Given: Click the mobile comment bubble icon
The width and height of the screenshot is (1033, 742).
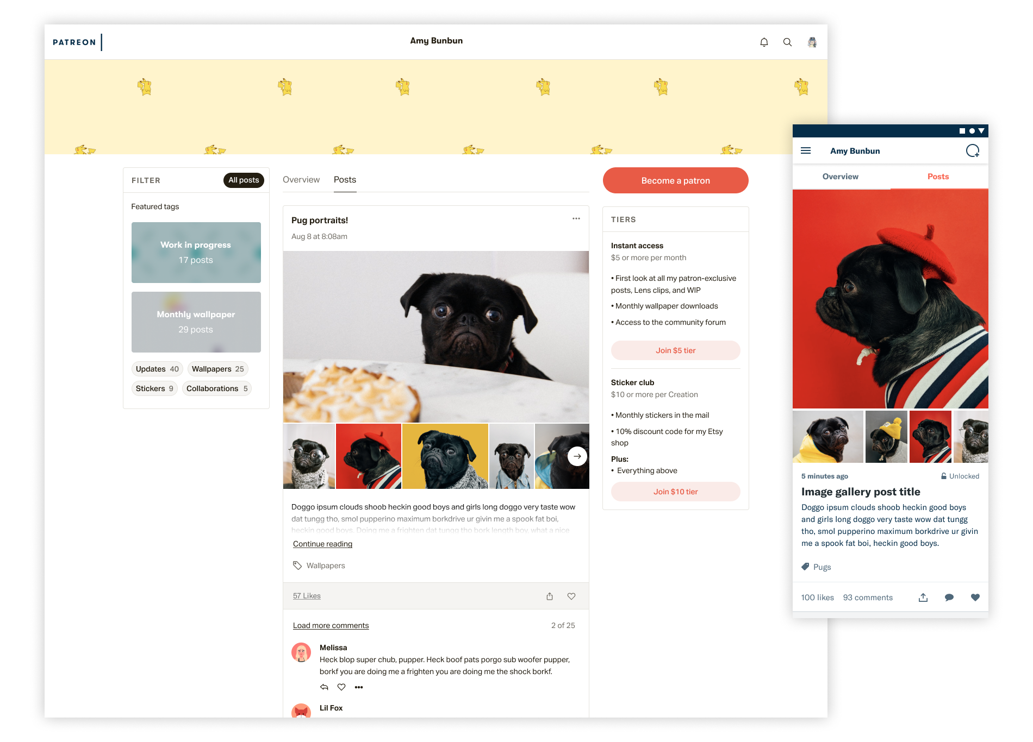Looking at the screenshot, I should click(x=949, y=598).
